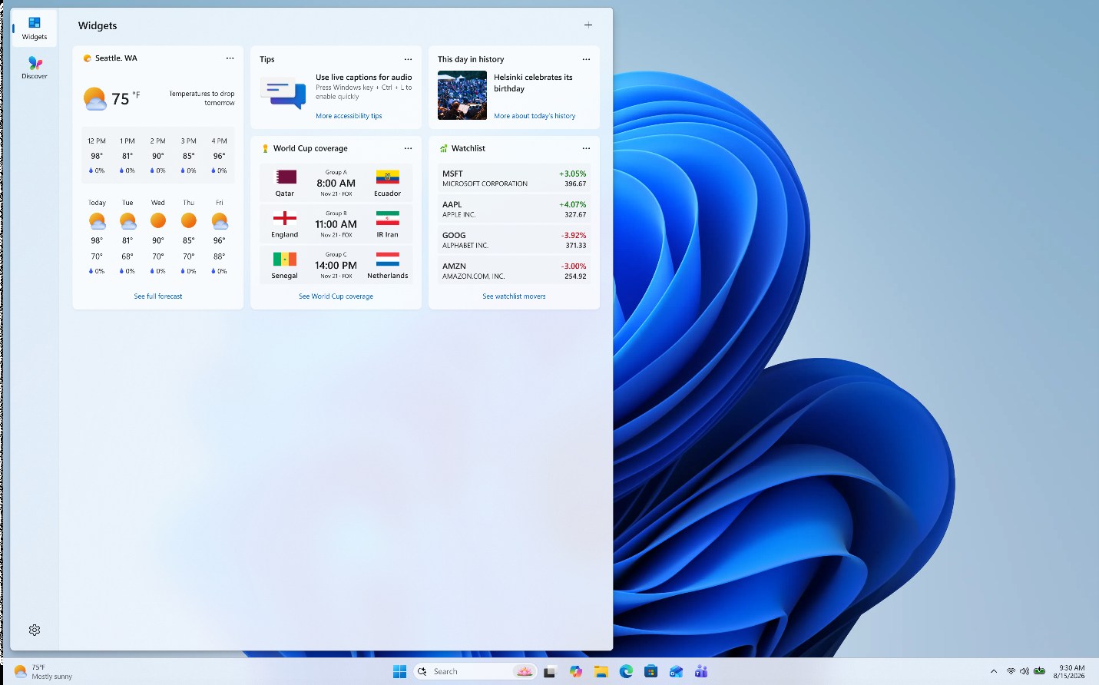The height and width of the screenshot is (685, 1099).
Task: Open the 9:30 AM clock and date
Action: [1070, 671]
